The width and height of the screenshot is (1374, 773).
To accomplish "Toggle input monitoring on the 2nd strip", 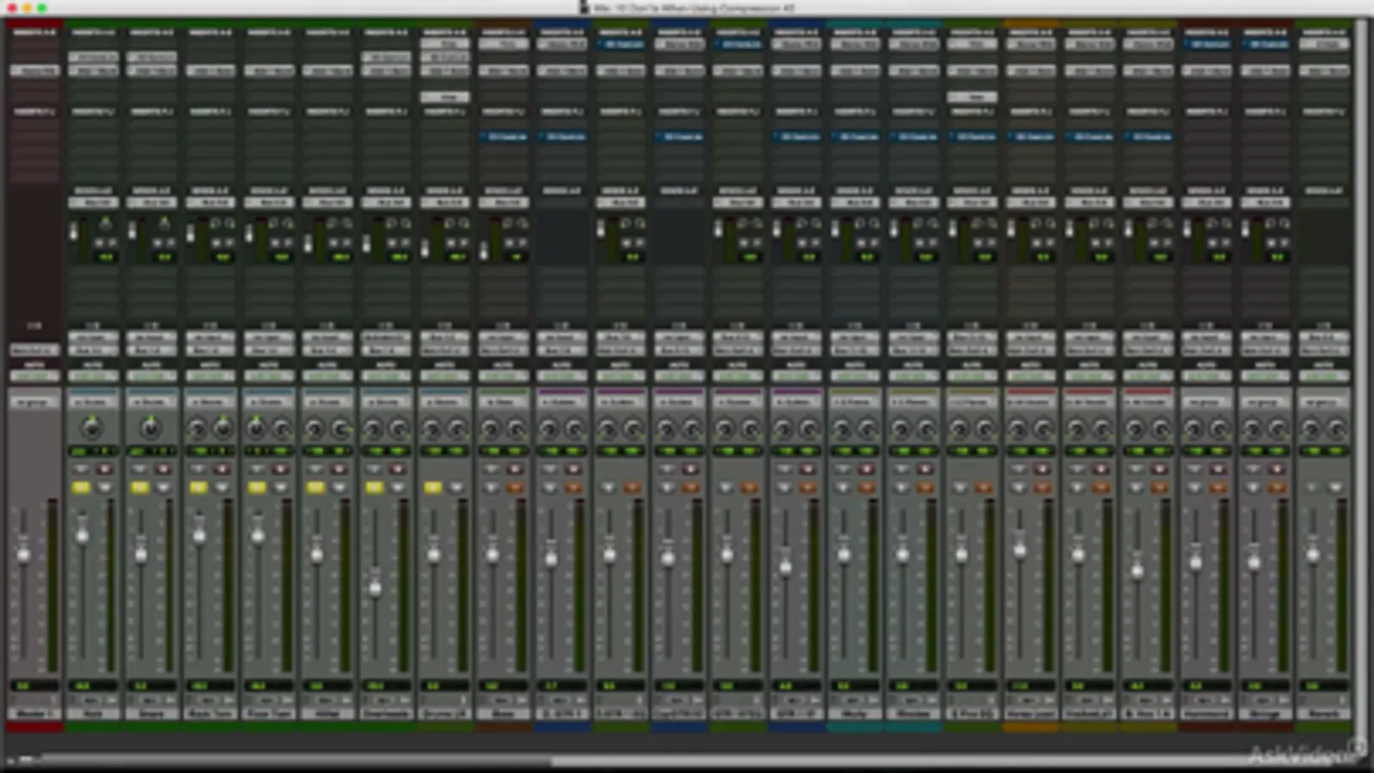I will [x=82, y=469].
